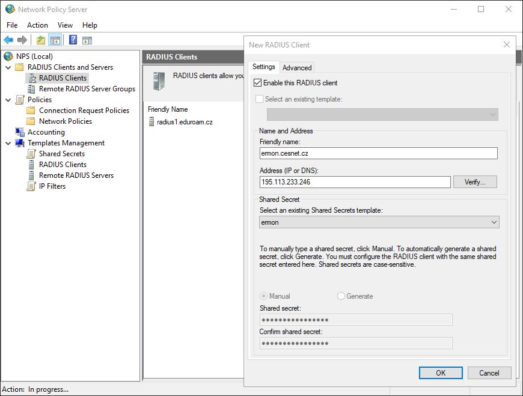Click the Forward arrow toolbar icon
The height and width of the screenshot is (396, 523).
pos(22,40)
